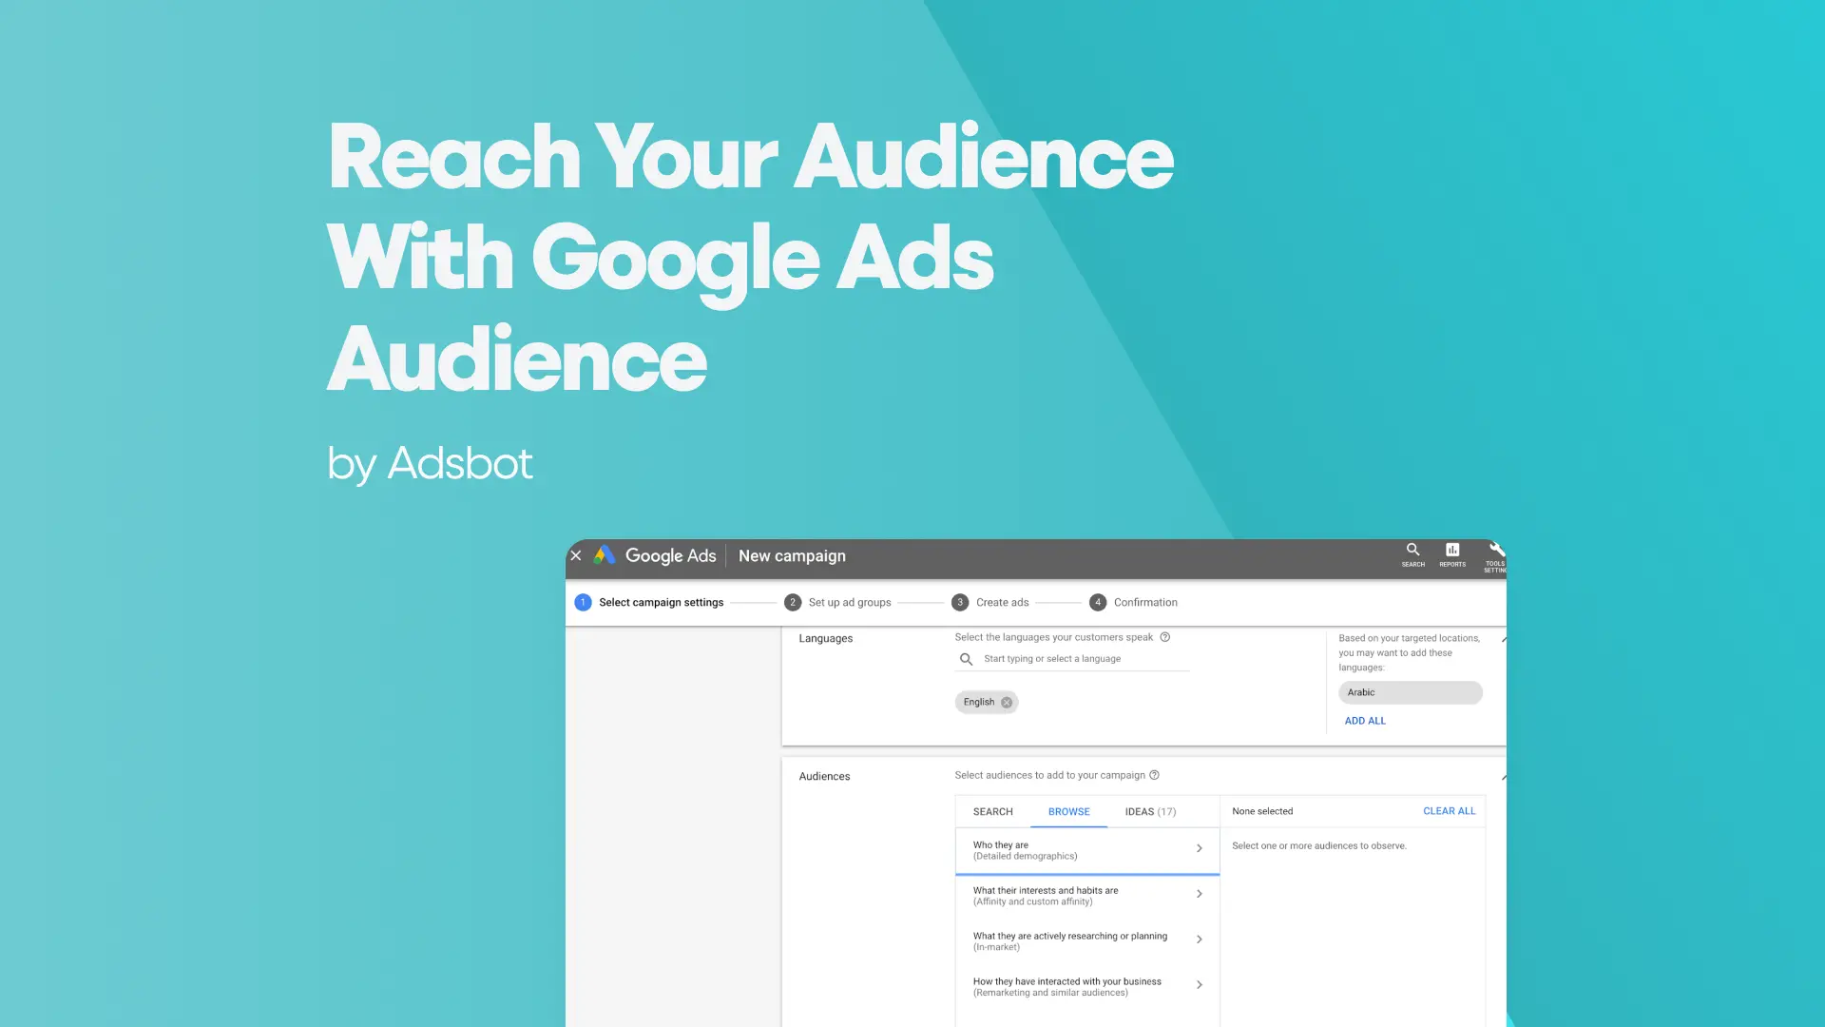Close the New campaign wizard X icon
This screenshot has height=1027, width=1825.
[x=576, y=555]
